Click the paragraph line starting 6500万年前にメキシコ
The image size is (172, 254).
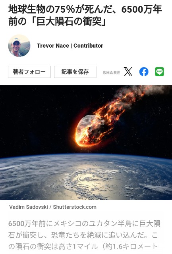(84, 223)
